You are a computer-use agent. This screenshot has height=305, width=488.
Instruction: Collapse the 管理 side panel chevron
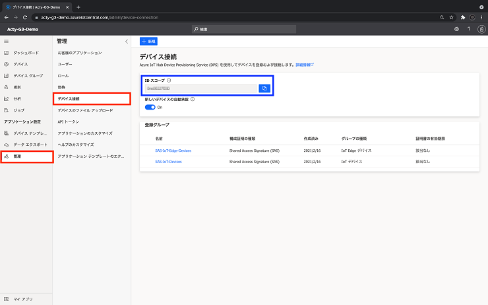[x=127, y=42]
